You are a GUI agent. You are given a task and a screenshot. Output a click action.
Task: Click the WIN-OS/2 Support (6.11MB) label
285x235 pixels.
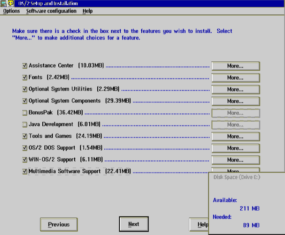(x=66, y=159)
